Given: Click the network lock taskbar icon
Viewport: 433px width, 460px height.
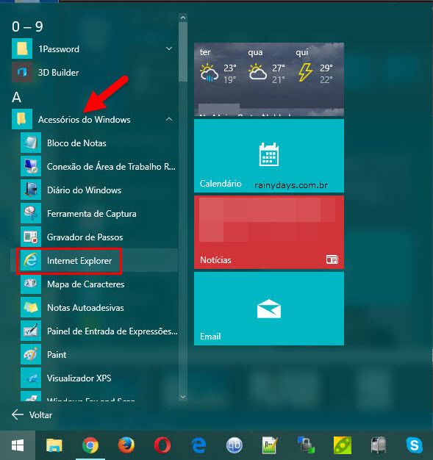Looking at the screenshot, I should [306, 445].
